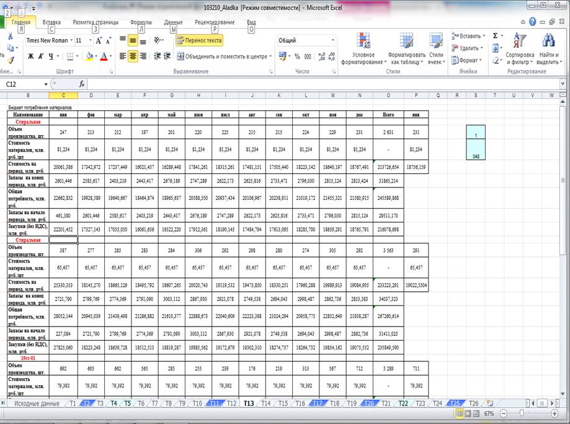
Task: Click Merge and Center (Объединить и поместить в центре)
Action: click(223, 56)
